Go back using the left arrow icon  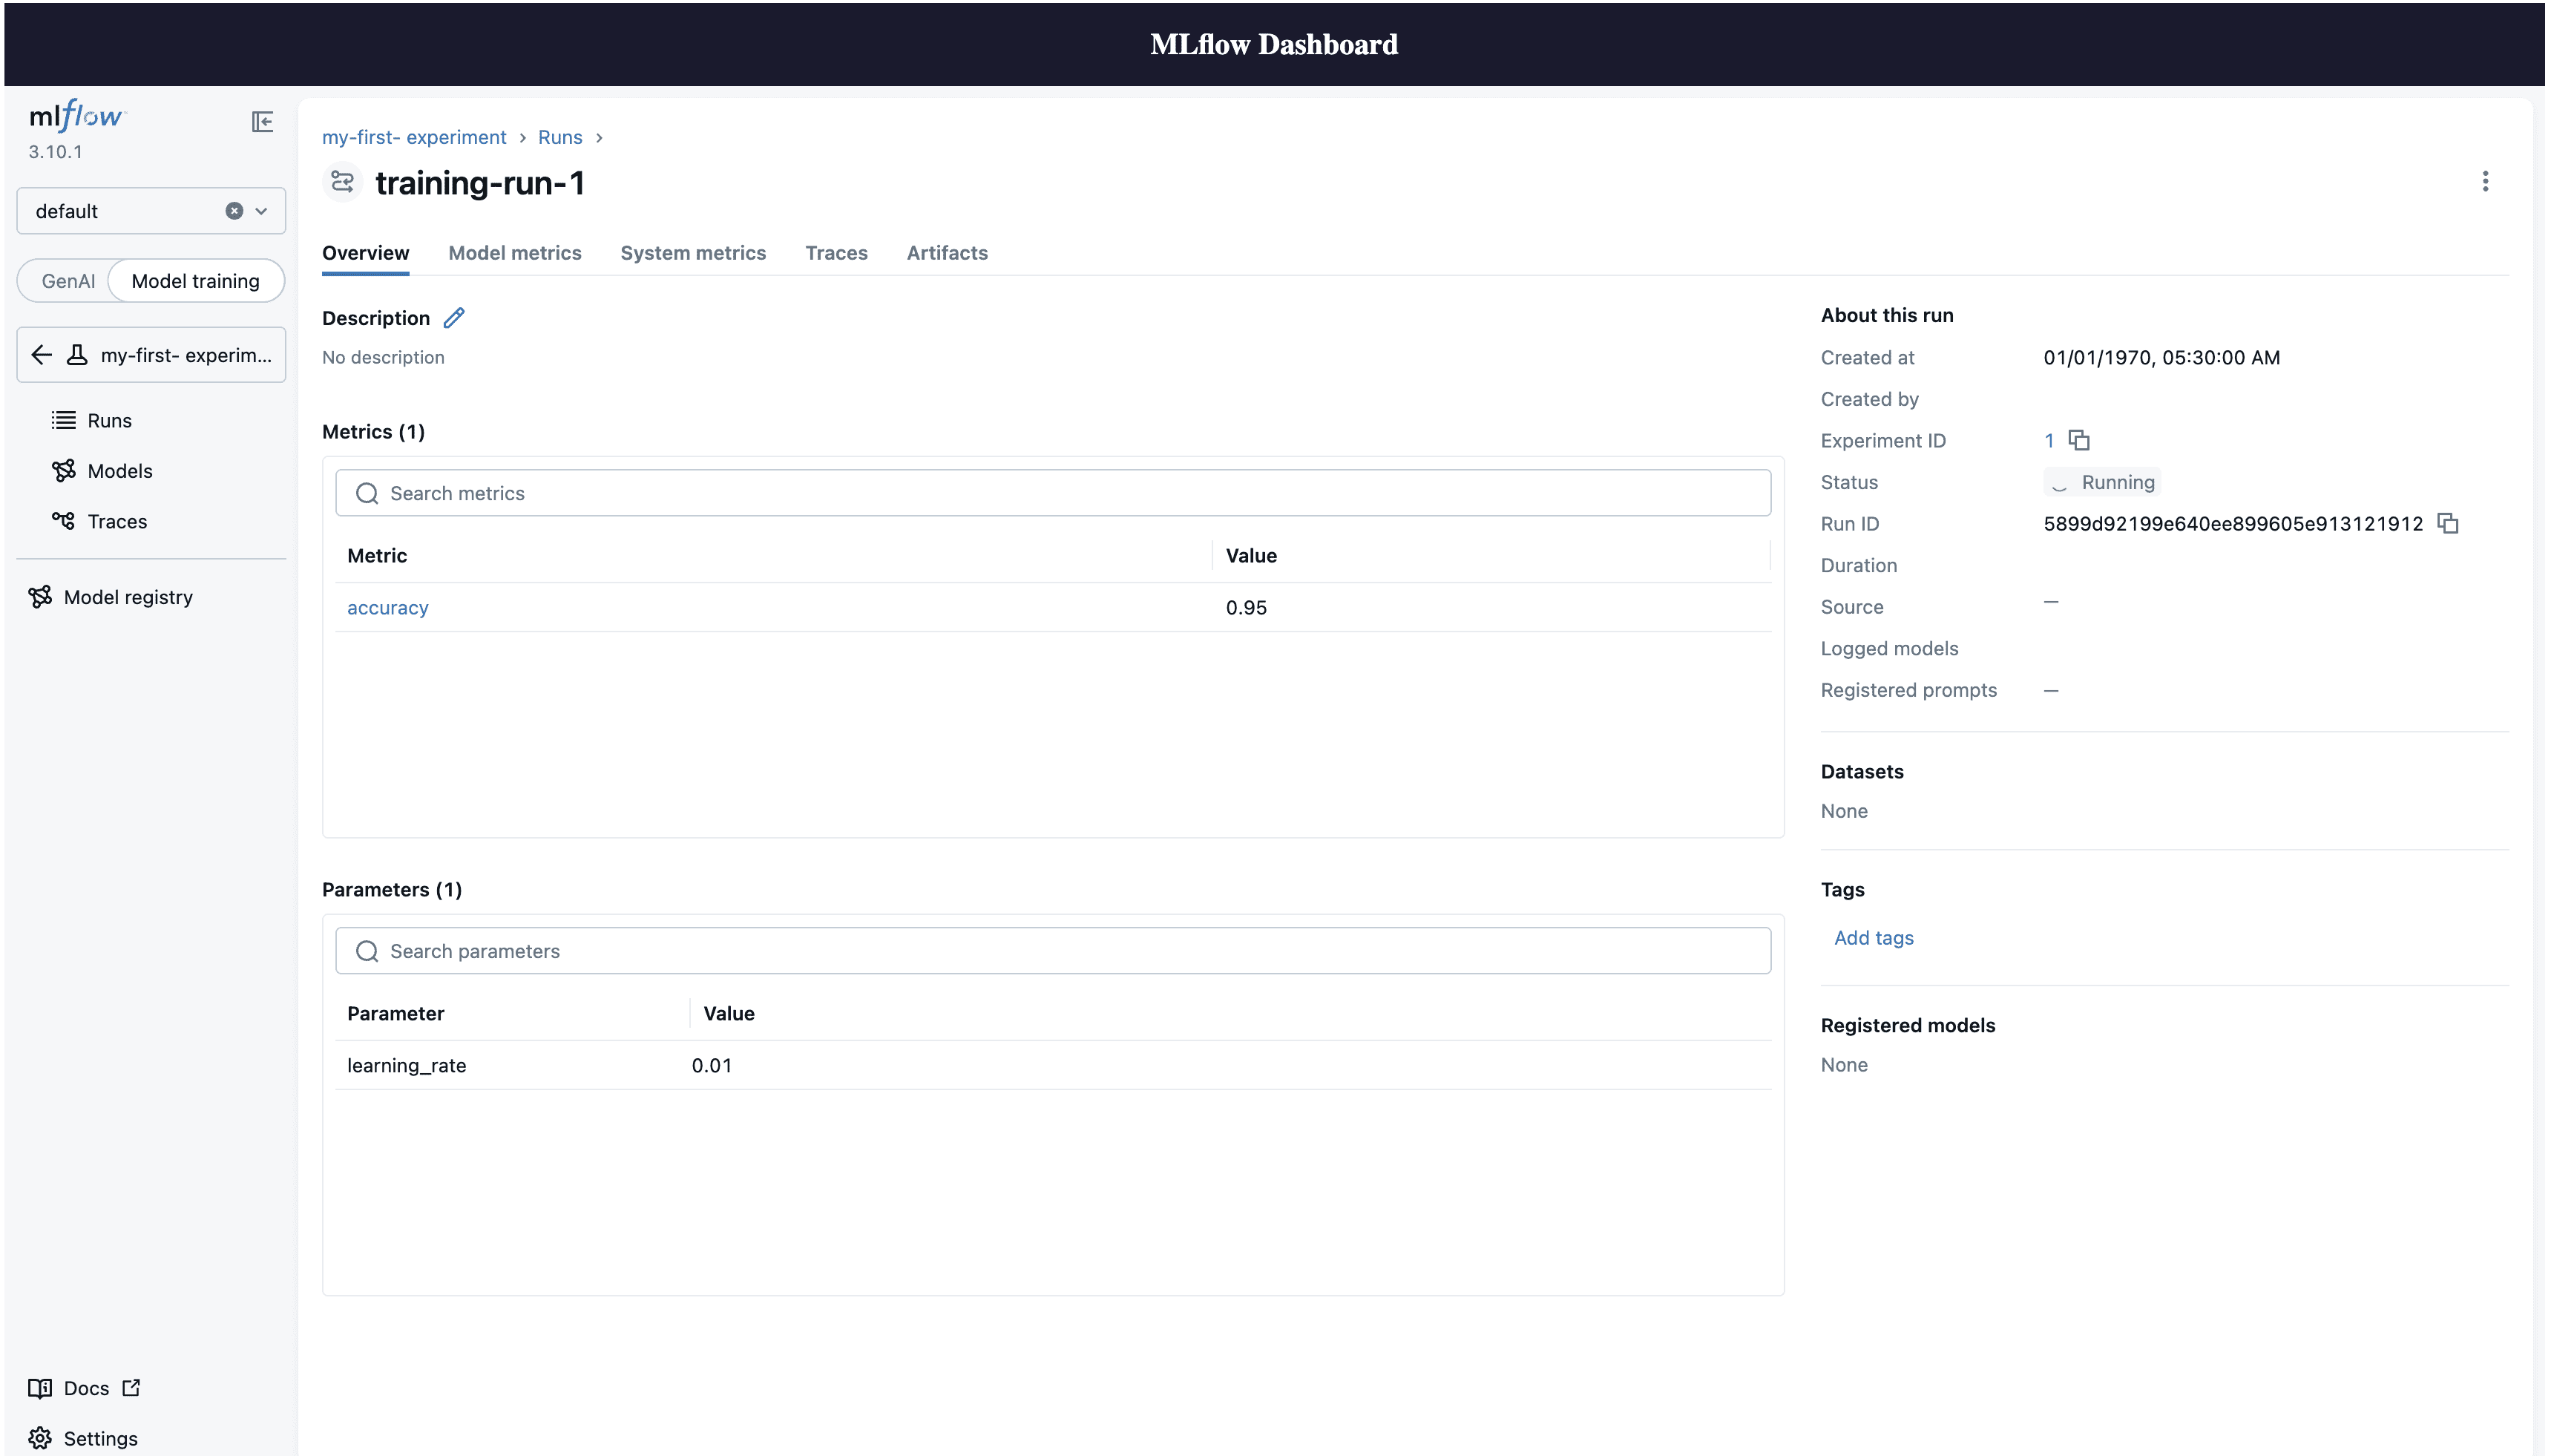tap(41, 355)
